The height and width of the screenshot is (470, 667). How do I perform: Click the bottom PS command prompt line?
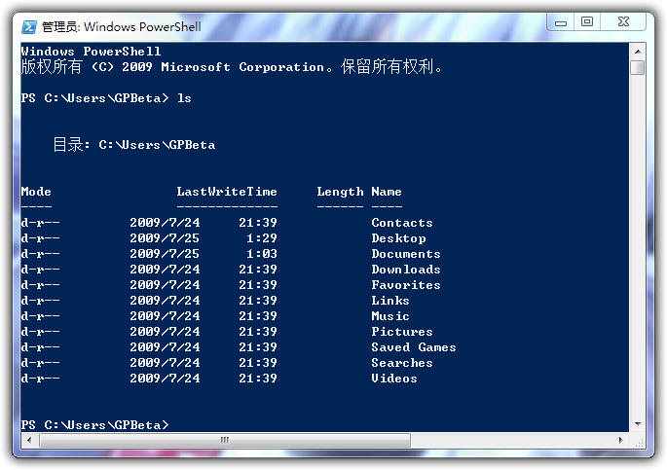pyautogui.click(x=94, y=425)
